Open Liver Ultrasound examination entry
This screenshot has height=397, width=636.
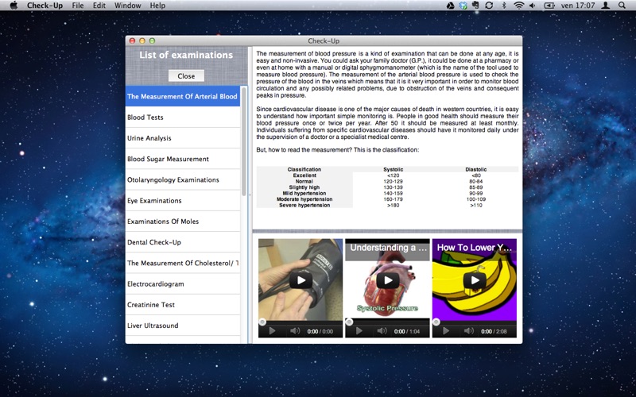click(153, 326)
